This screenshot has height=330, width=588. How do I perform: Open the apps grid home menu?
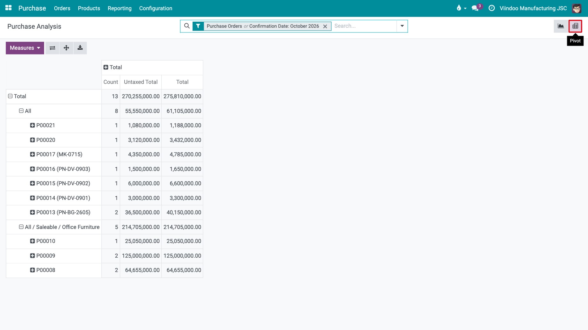point(9,8)
